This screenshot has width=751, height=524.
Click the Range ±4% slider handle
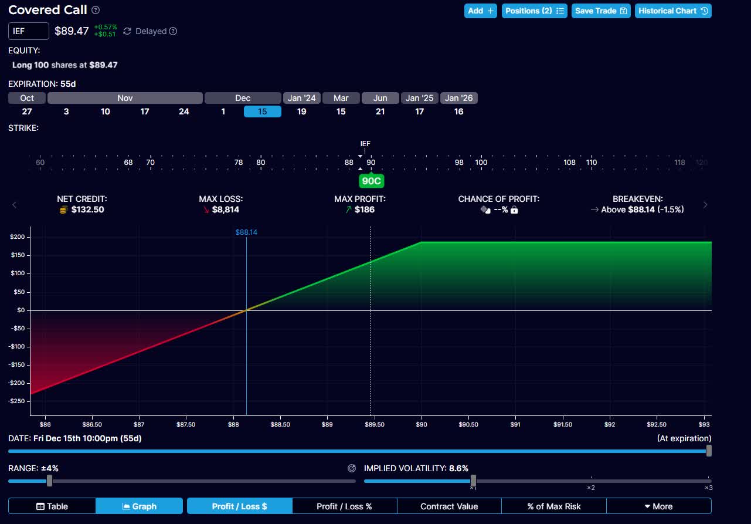point(49,481)
